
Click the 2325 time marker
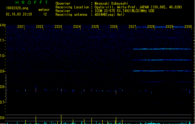(95, 27)
